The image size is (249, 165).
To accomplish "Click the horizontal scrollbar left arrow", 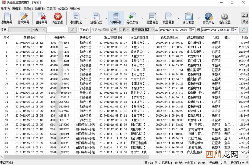I will [x=2, y=157].
